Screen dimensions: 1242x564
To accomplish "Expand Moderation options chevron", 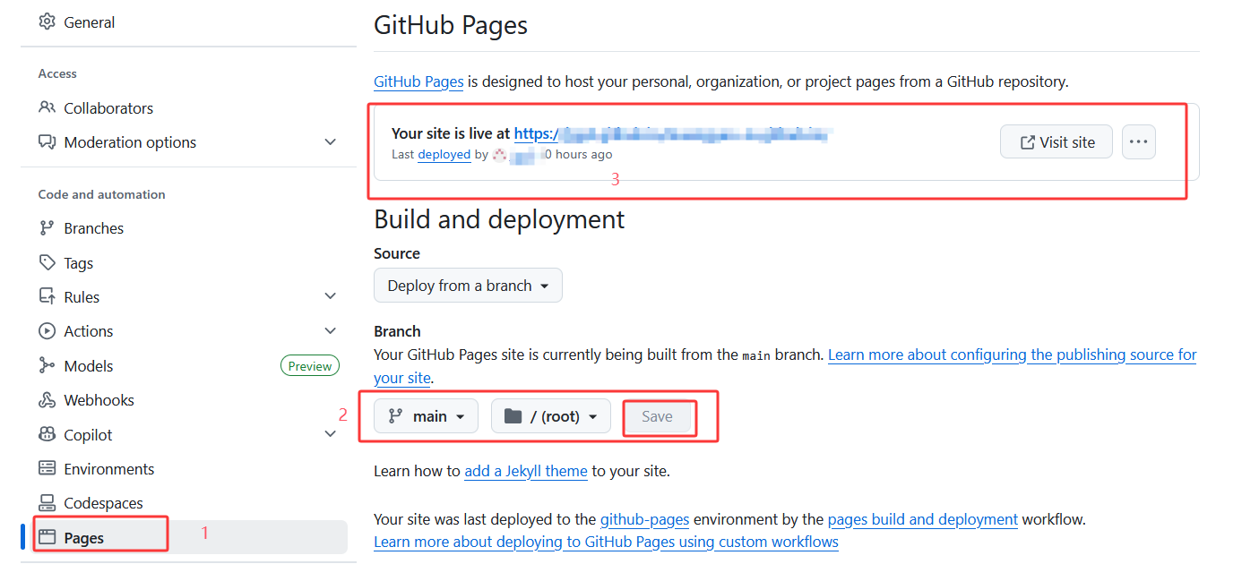I will point(331,141).
